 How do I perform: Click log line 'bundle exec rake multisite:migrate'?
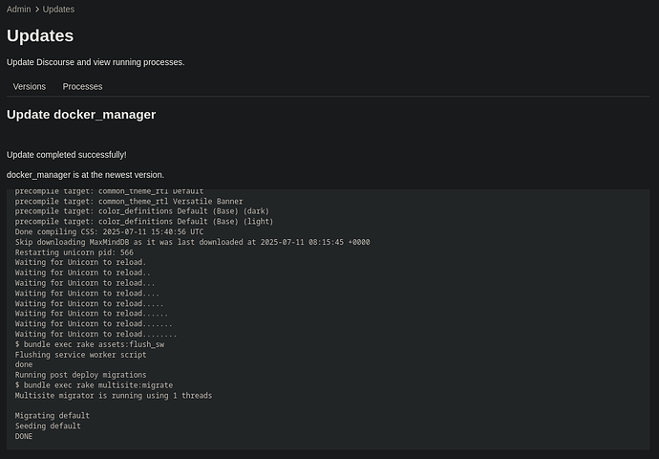95,385
